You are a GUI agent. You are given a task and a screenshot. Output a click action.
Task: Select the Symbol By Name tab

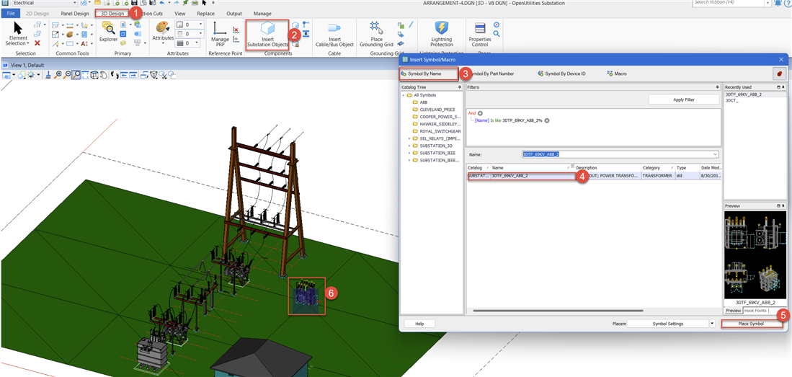[428, 74]
